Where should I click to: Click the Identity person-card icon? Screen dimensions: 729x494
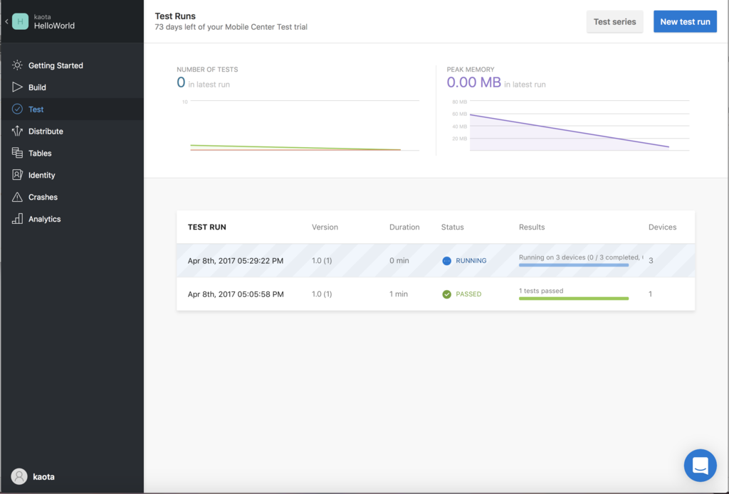[x=17, y=175]
